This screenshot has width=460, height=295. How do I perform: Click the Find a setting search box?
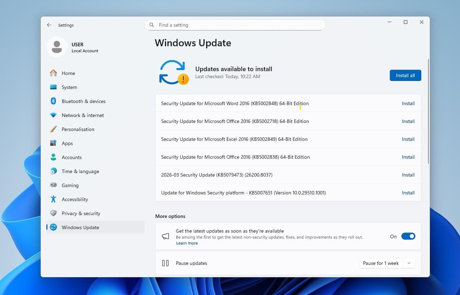click(235, 25)
